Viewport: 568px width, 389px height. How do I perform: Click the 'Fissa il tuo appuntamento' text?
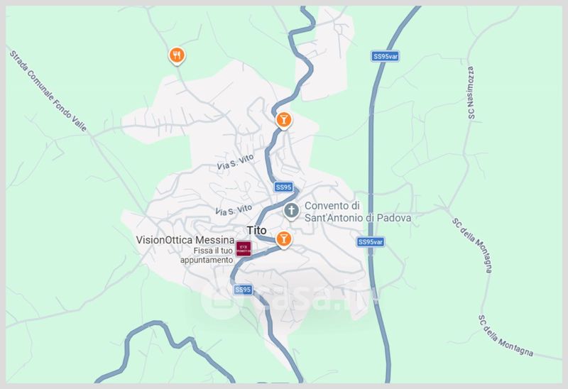(x=207, y=256)
